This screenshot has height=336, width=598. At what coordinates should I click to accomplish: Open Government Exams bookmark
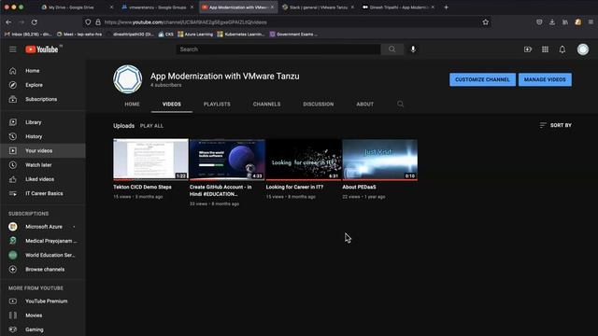coord(293,35)
